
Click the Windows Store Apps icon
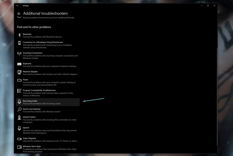click(19, 147)
